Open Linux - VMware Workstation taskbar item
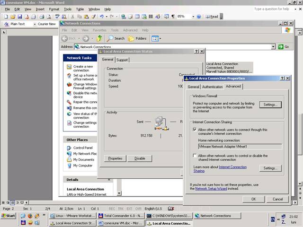Image resolution: width=303 pixels, height=227 pixels. click(x=72, y=216)
